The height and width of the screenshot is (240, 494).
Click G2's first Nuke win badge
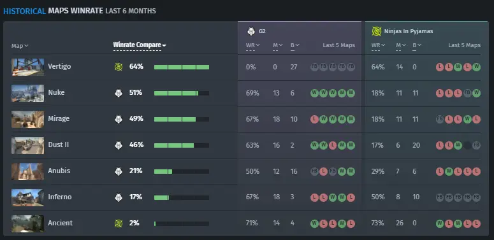pos(314,93)
